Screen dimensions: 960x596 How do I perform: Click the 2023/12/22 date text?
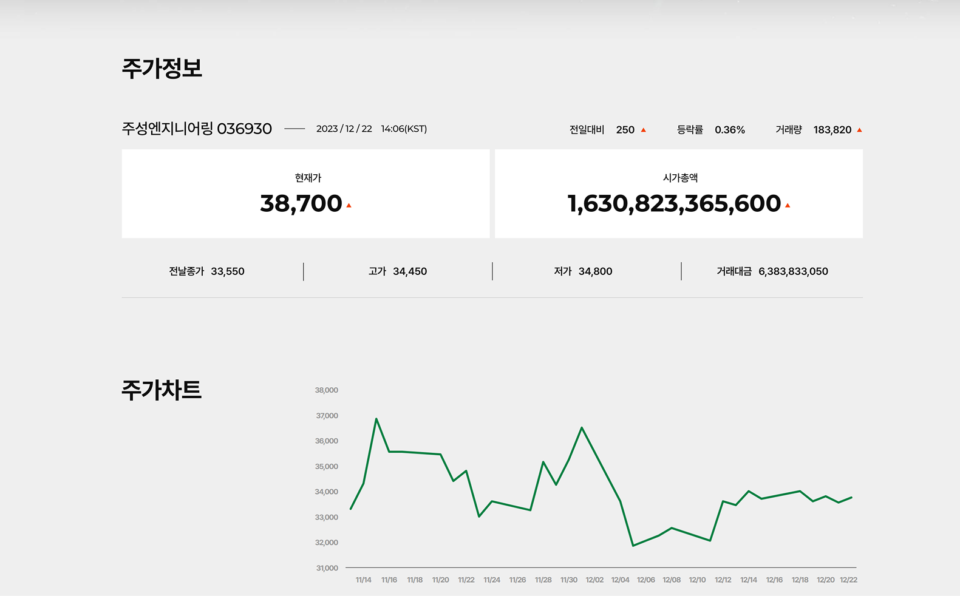click(344, 129)
